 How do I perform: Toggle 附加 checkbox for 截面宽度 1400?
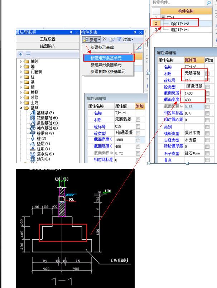click(x=207, y=93)
